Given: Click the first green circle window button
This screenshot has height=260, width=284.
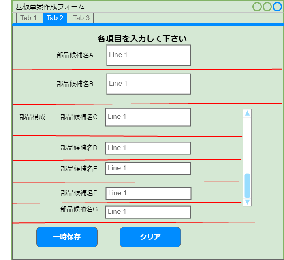Looking at the screenshot, I should (257, 7).
